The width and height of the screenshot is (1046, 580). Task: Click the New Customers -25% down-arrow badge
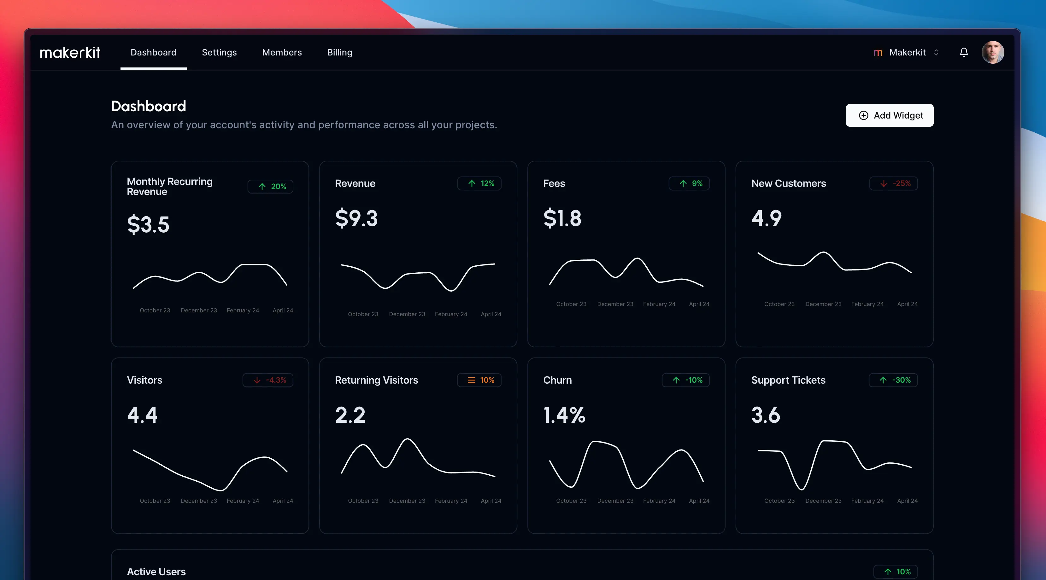click(893, 183)
